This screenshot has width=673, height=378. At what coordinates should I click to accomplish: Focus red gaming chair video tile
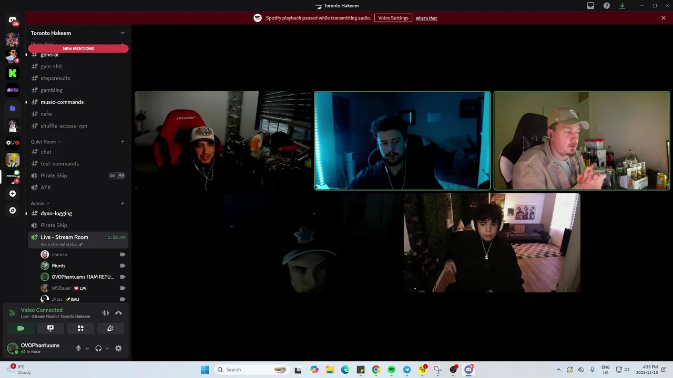[x=223, y=140]
